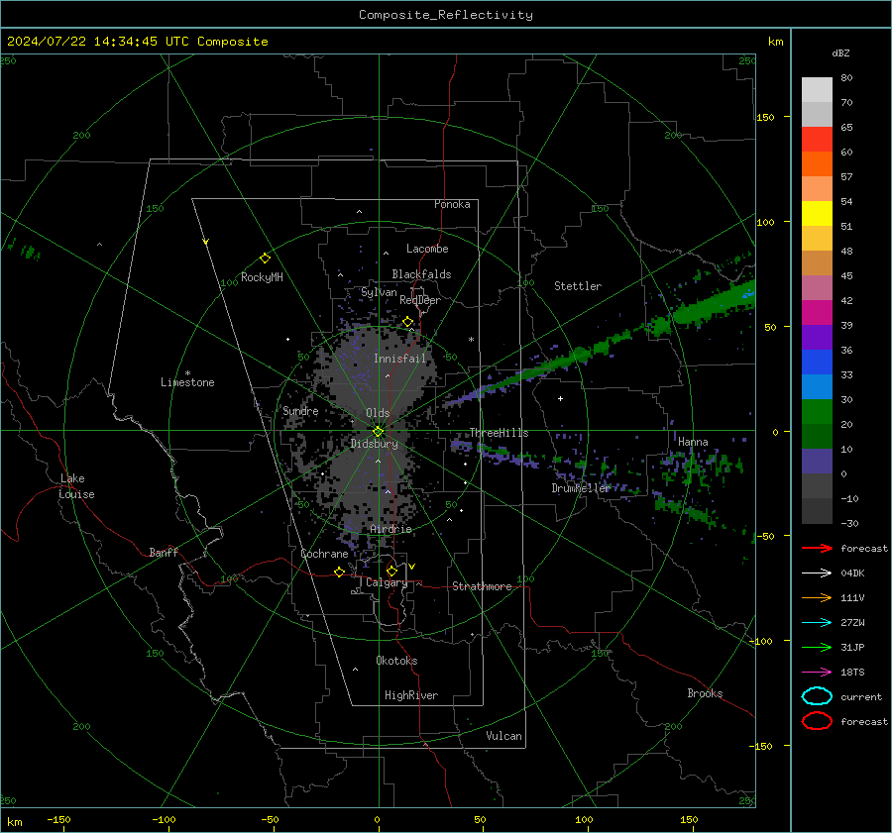
Task: Click the yellow diamond marker above Calgary
Action: coord(391,571)
